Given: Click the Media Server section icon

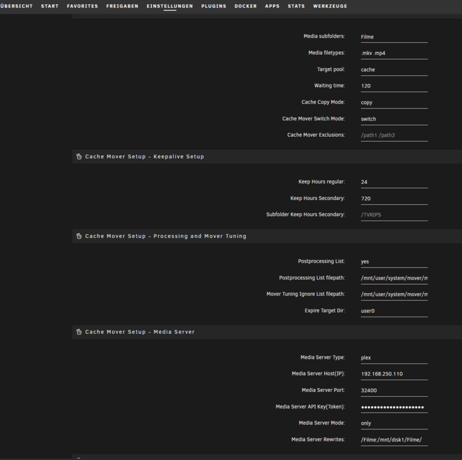Looking at the screenshot, I should pyautogui.click(x=79, y=332).
